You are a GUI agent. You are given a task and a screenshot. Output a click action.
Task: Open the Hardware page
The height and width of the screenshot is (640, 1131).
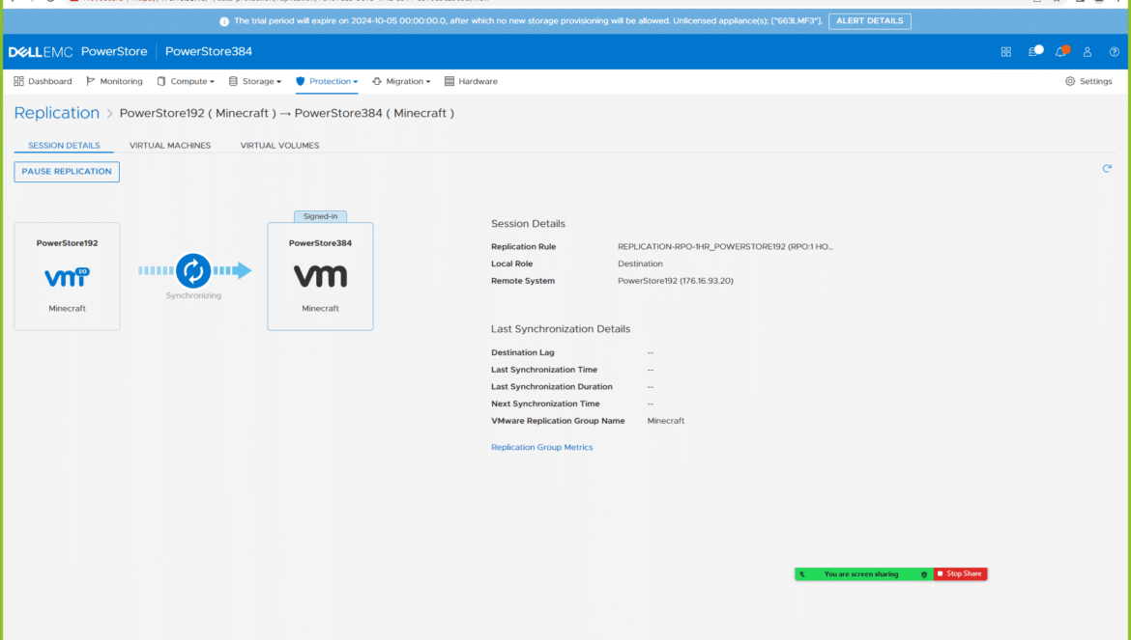pos(471,81)
